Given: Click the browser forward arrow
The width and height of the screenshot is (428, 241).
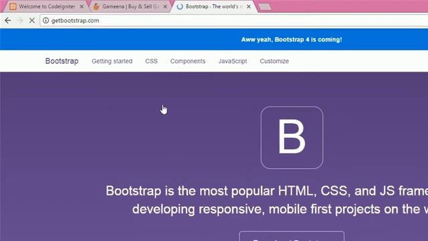Looking at the screenshot, I should pos(19,21).
